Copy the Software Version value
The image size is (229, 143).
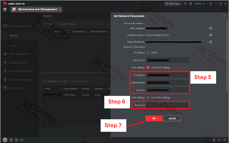[211, 35]
